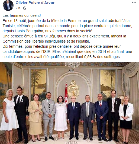Click the painted wall panel on the right
The height and width of the screenshot is (144, 139).
tap(108, 83)
